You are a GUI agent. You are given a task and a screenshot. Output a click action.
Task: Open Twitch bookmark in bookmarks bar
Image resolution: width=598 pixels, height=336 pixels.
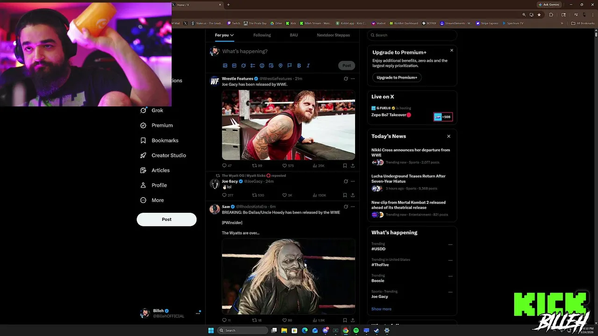point(234,23)
